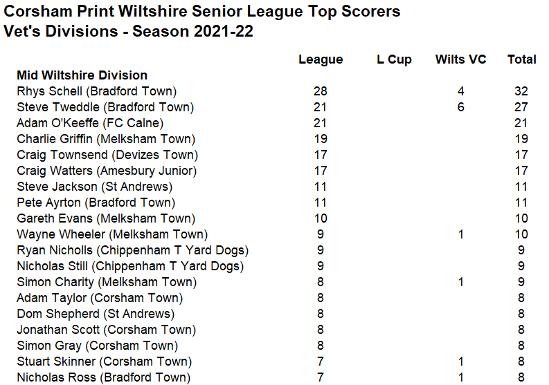The image size is (549, 385).
Task: Click the Wilts VC column header
Action: pyautogui.click(x=461, y=59)
